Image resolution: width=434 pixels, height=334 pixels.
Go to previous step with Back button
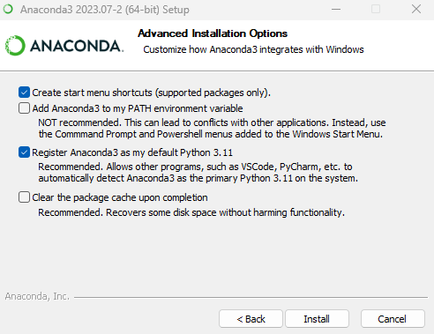251,319
